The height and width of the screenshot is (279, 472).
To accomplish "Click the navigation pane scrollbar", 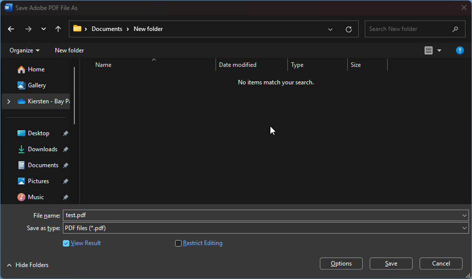I will [x=74, y=95].
